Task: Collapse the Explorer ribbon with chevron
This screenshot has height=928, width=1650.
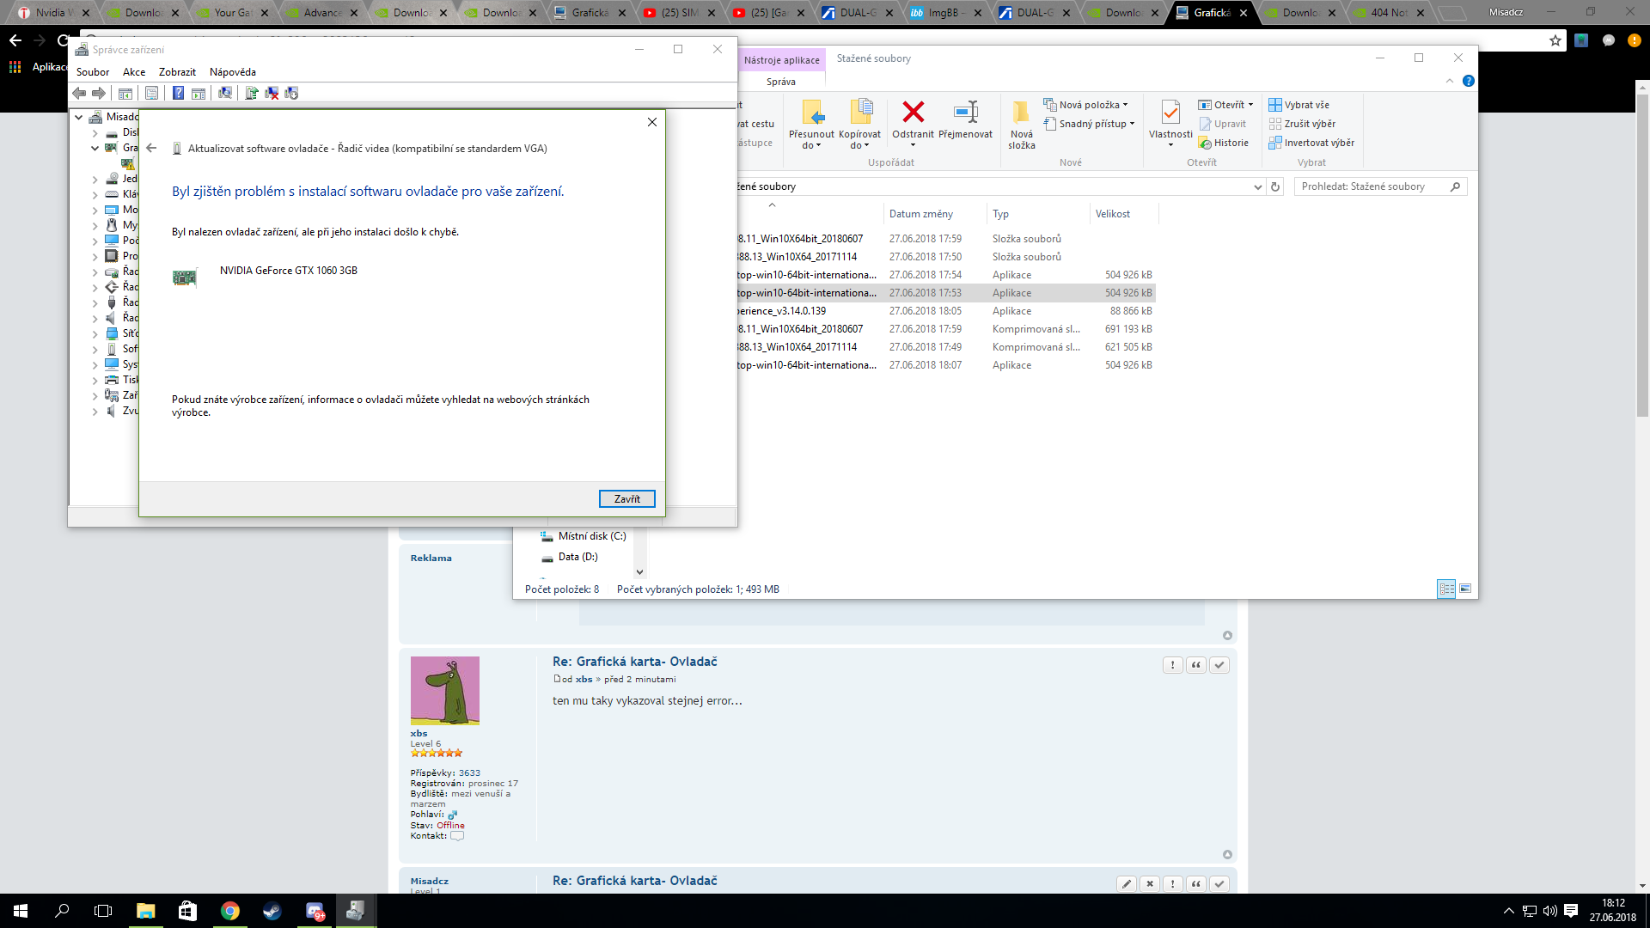Action: [1450, 81]
